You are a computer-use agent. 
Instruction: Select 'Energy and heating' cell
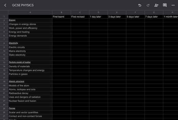30,32
